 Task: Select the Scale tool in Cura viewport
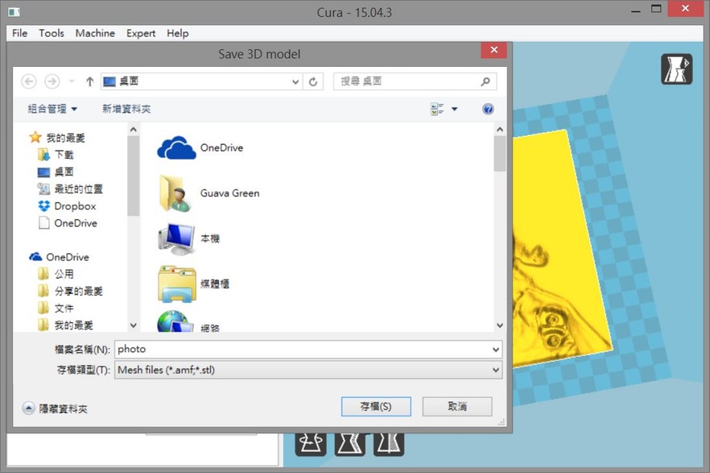pos(349,445)
